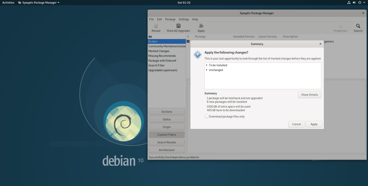Open the network status icon in top bar
Image resolution: width=368 pixels, height=186 pixels.
349,2
